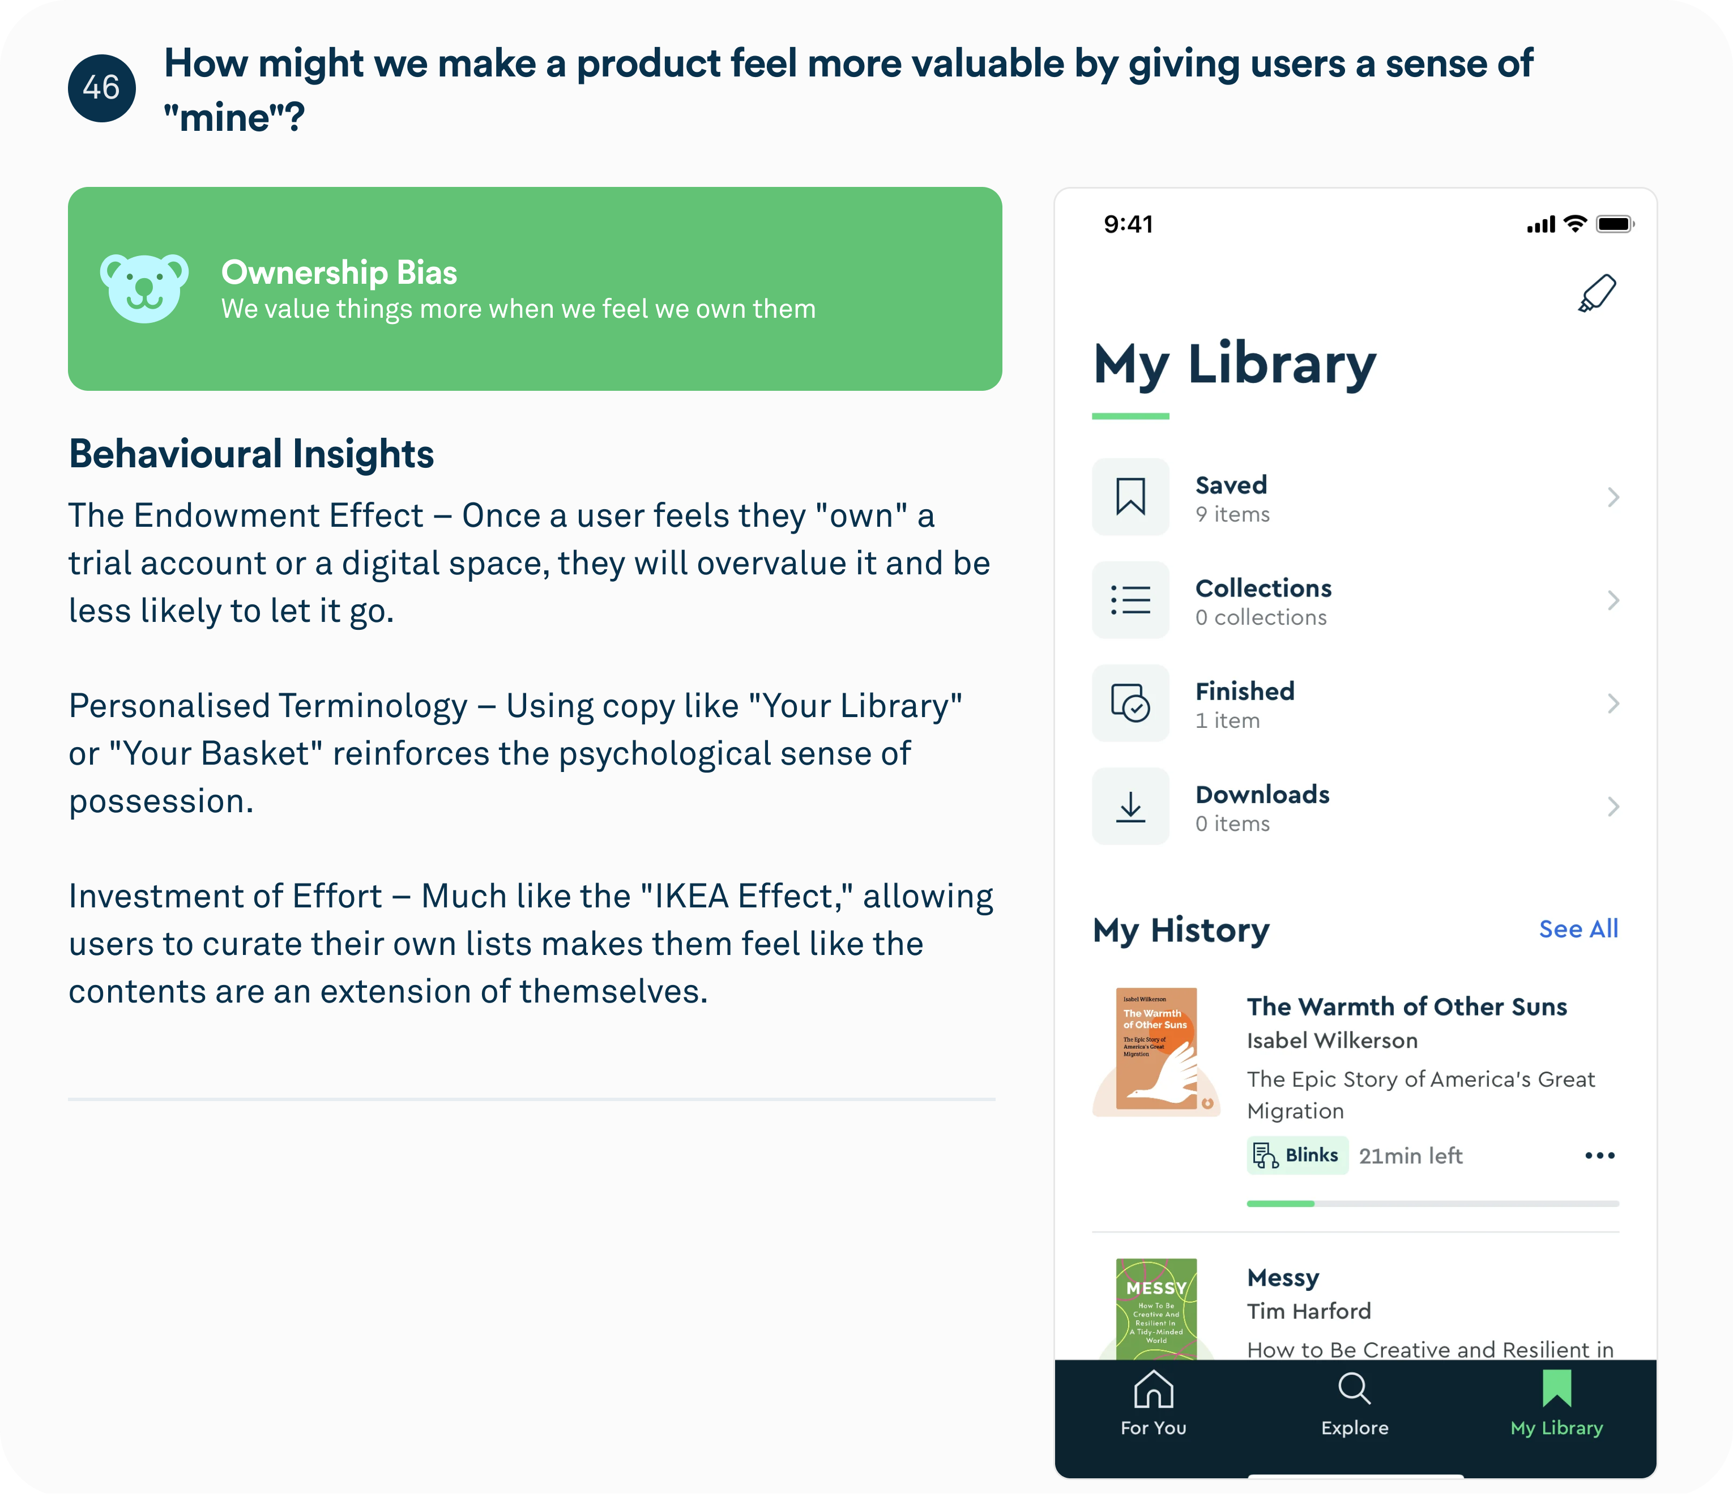The image size is (1733, 1497).
Task: Open the Saved bookmark icon
Action: pos(1130,497)
